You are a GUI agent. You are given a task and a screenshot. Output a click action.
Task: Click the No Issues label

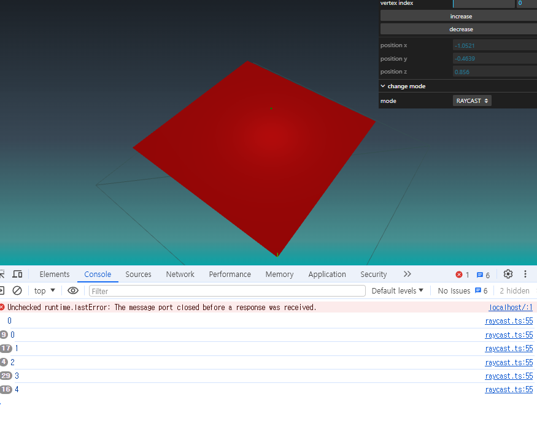pyautogui.click(x=454, y=290)
